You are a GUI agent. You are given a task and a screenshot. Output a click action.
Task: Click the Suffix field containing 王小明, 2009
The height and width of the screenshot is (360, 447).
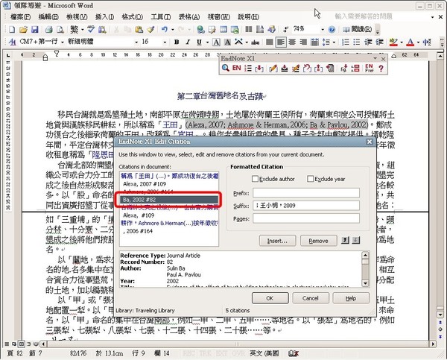coord(306,206)
